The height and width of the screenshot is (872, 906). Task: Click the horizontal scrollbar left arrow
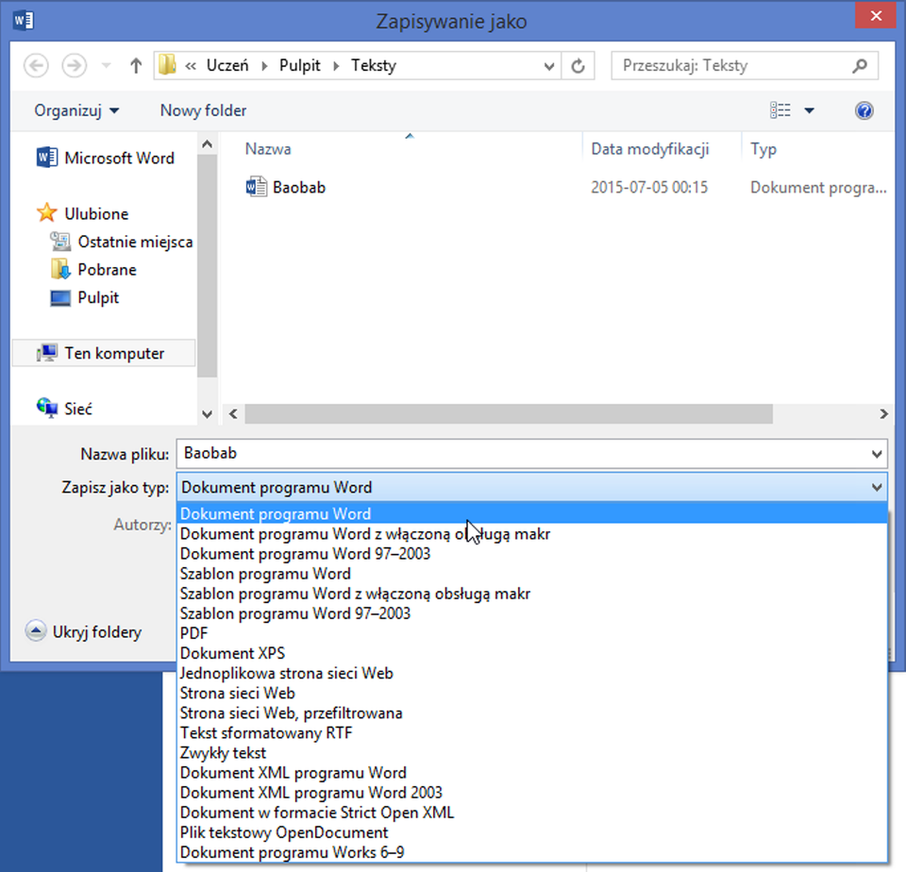tap(233, 413)
